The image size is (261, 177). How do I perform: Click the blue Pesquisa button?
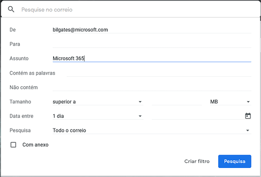click(x=234, y=161)
